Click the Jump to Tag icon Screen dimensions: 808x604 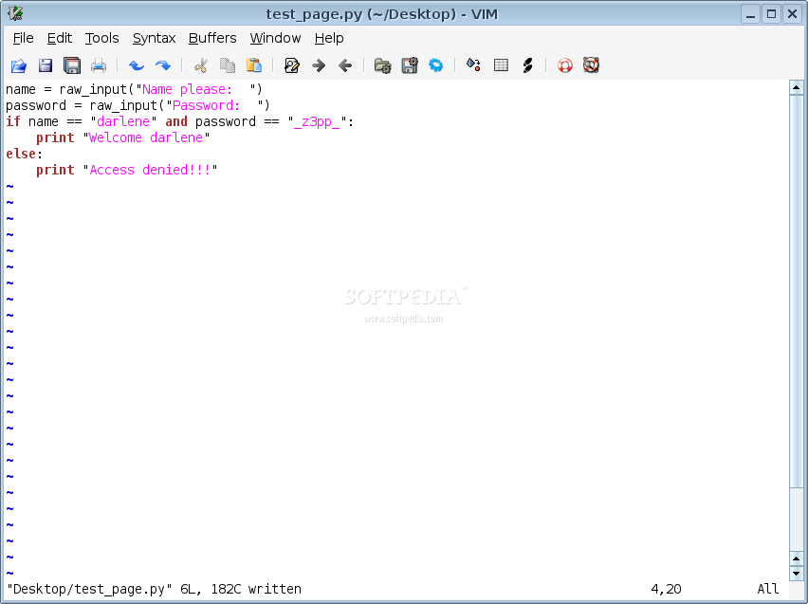tap(527, 65)
